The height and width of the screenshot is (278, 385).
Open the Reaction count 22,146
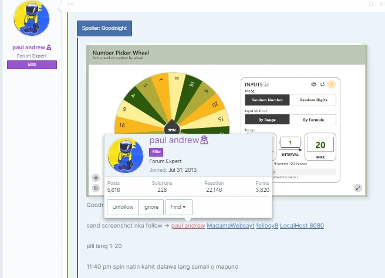(x=214, y=189)
